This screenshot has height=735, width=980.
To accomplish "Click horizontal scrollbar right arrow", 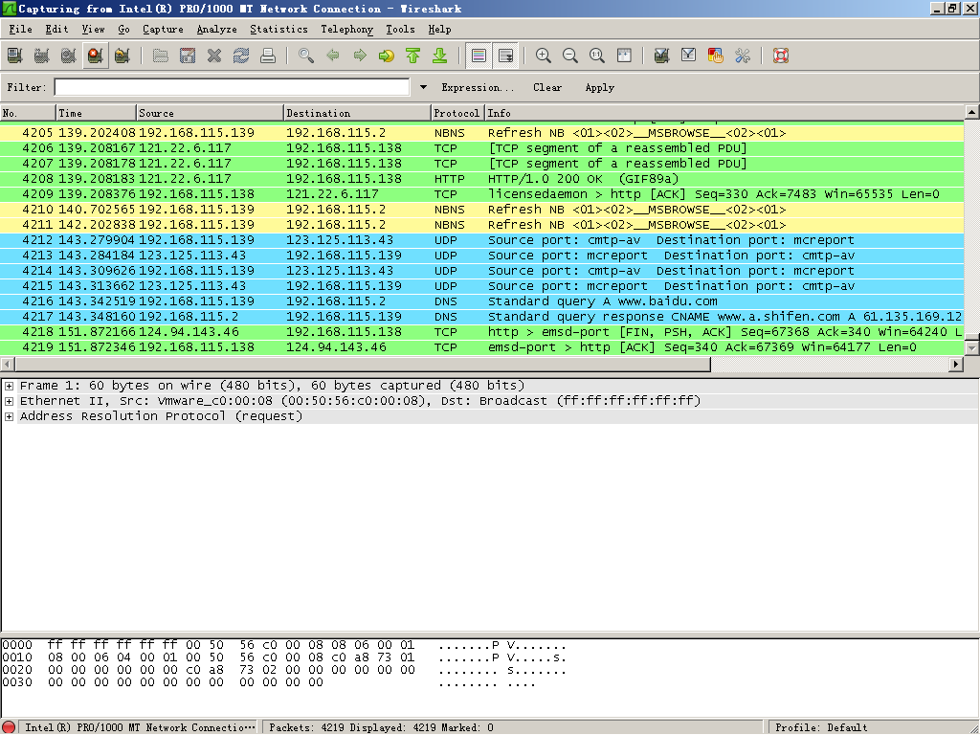I will pyautogui.click(x=956, y=364).
